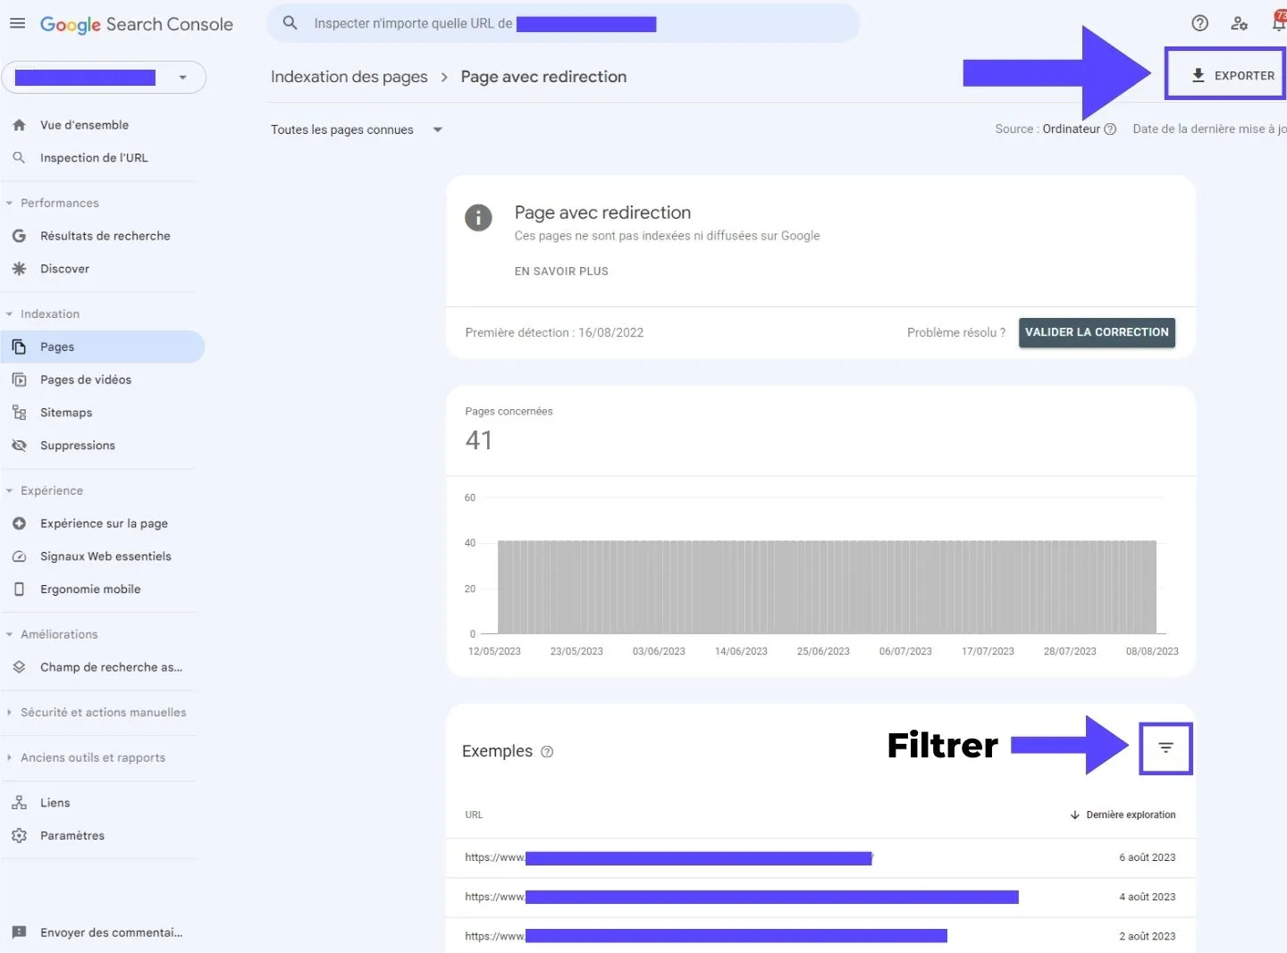Click Première détection : 16/08/2022 text
1287x953 pixels.
[x=554, y=332]
